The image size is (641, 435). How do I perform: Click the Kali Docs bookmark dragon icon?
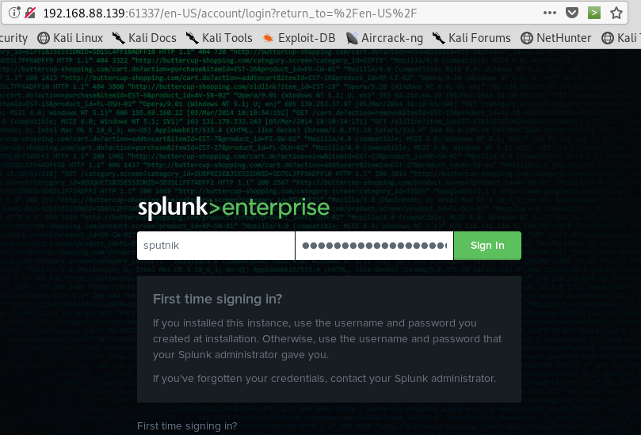(119, 38)
